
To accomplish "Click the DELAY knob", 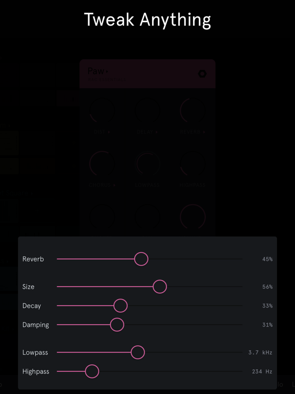I will coord(147,111).
